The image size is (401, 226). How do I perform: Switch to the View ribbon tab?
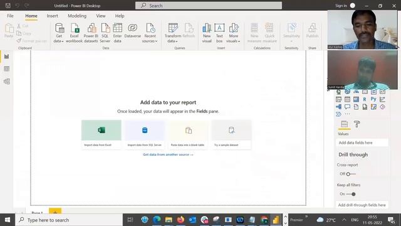[x=101, y=16]
